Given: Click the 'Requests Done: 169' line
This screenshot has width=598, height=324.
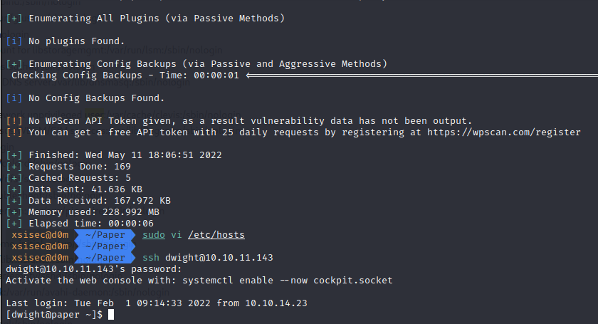Looking at the screenshot, I should (68, 167).
